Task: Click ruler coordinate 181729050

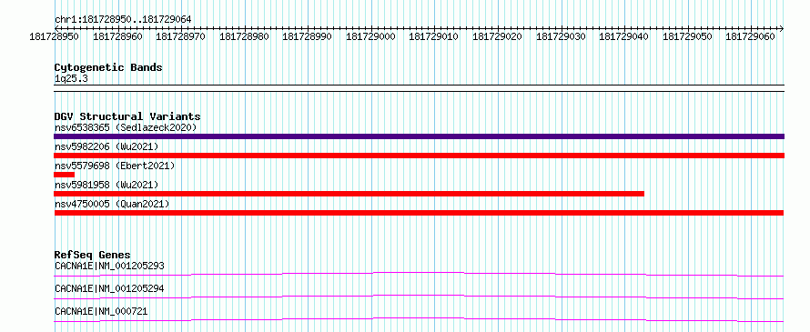Action: (x=687, y=36)
